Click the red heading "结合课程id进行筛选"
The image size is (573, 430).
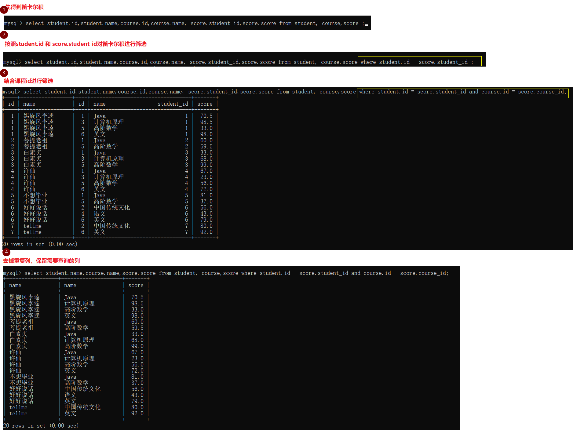[28, 81]
